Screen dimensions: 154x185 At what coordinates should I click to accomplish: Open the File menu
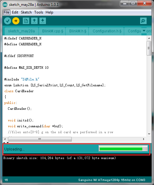pos(6,12)
